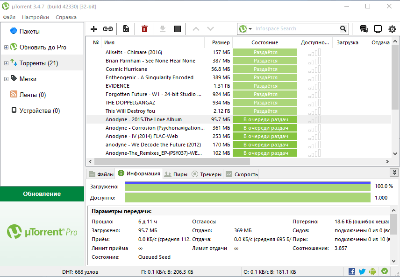Click the Доступно column header

click(315, 42)
